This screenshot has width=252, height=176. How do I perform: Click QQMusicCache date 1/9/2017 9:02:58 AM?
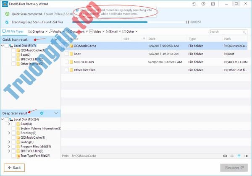click(x=163, y=46)
